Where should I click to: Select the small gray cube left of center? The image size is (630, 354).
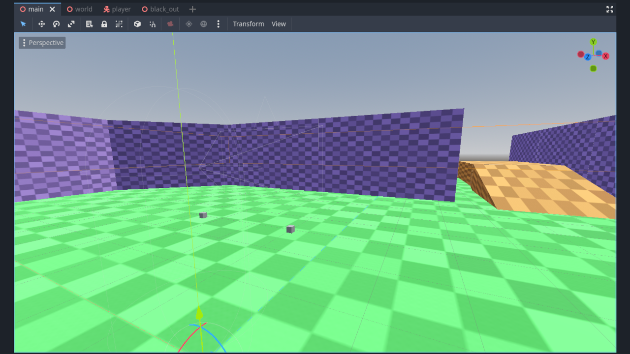click(203, 215)
